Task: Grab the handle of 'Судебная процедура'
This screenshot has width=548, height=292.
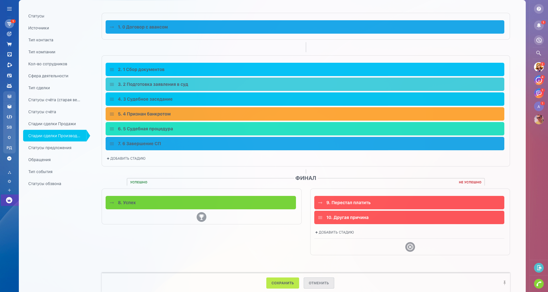Action: coord(112,129)
